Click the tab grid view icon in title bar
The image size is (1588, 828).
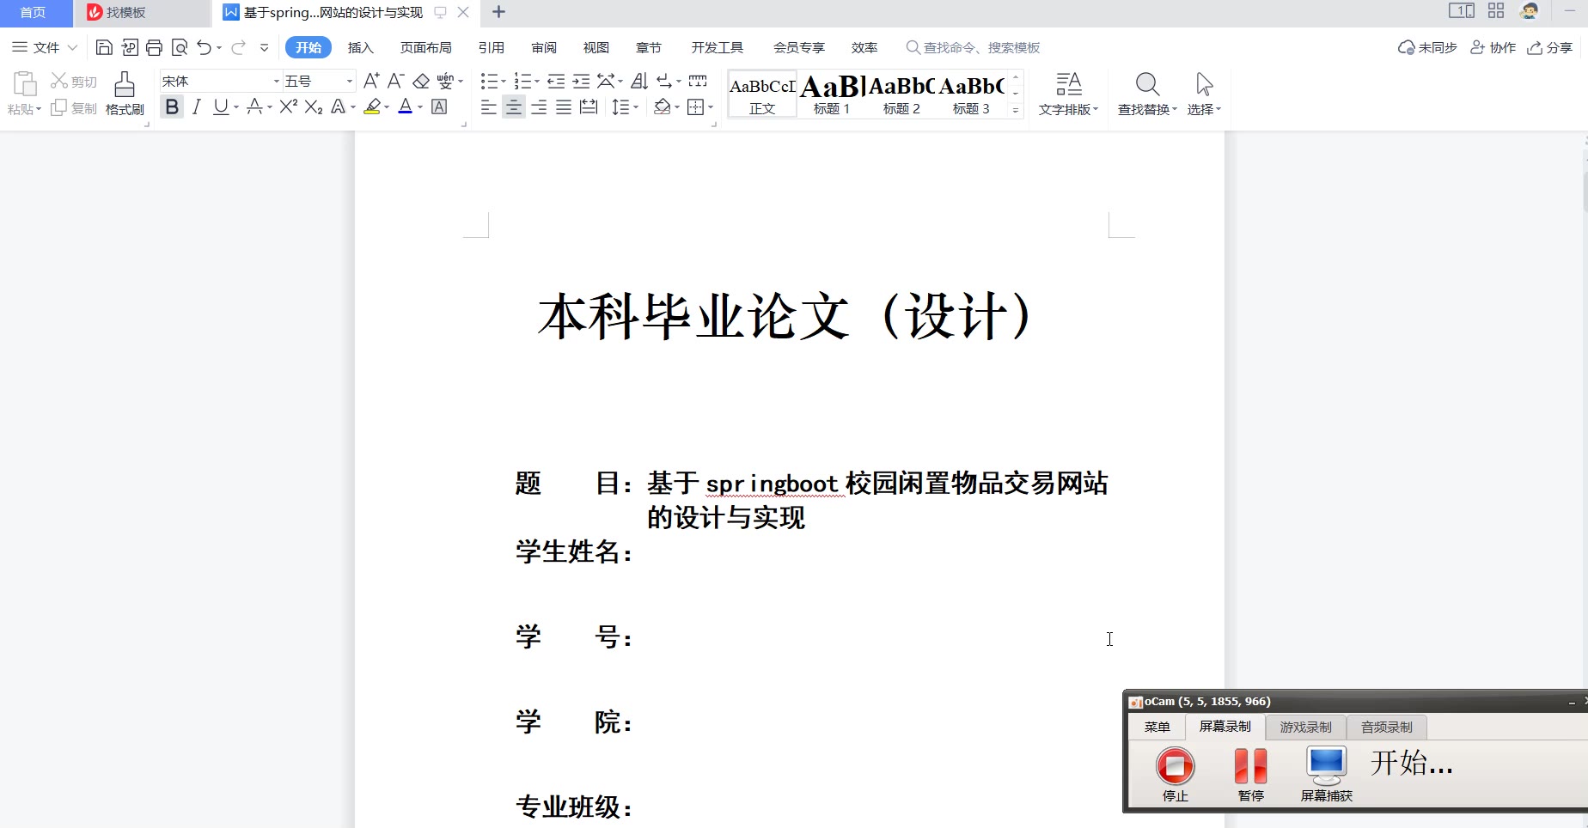1496,11
